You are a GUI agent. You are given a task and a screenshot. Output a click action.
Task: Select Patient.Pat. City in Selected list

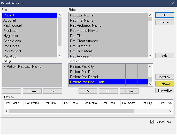[x=82, y=66]
